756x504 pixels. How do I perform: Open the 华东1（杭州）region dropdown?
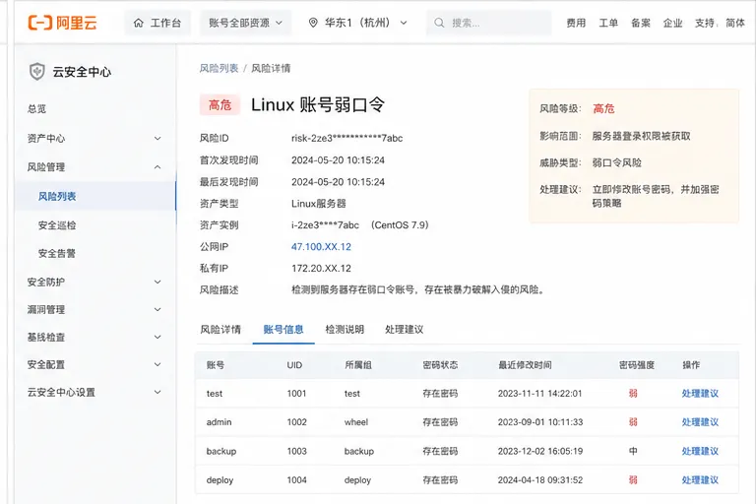tap(357, 23)
